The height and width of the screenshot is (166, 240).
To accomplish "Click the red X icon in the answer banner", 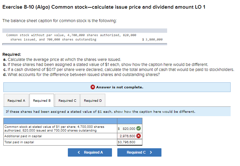I will point(93,87).
